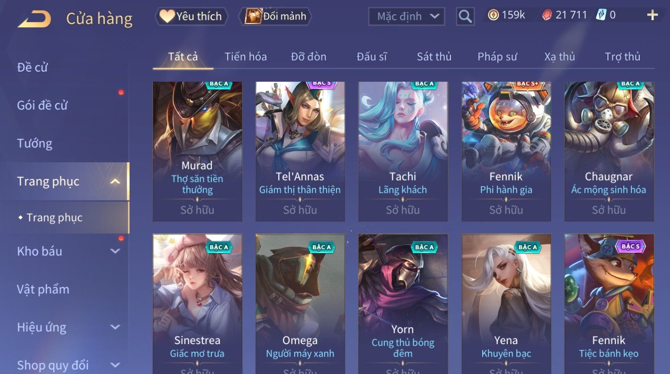
Task: Open Đổi mảnh shard exchange
Action: (276, 16)
